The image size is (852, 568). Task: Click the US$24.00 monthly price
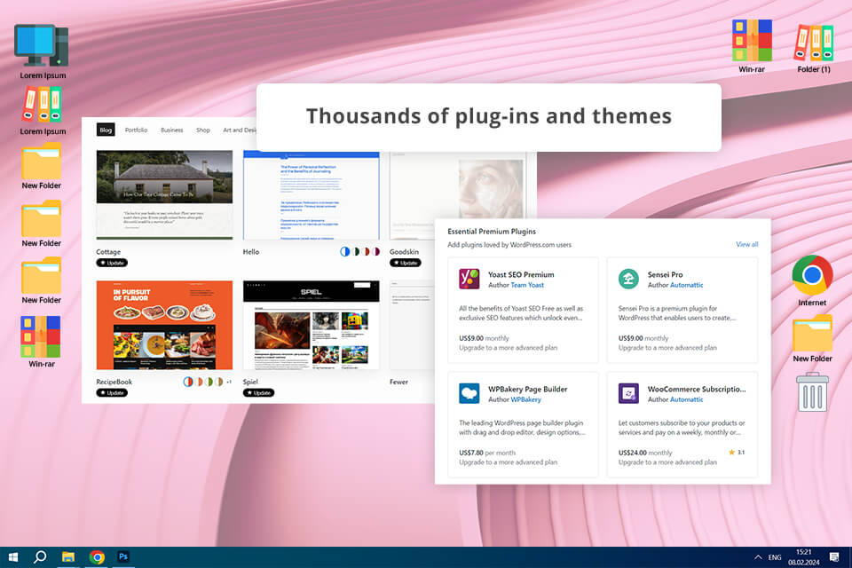pyautogui.click(x=645, y=453)
